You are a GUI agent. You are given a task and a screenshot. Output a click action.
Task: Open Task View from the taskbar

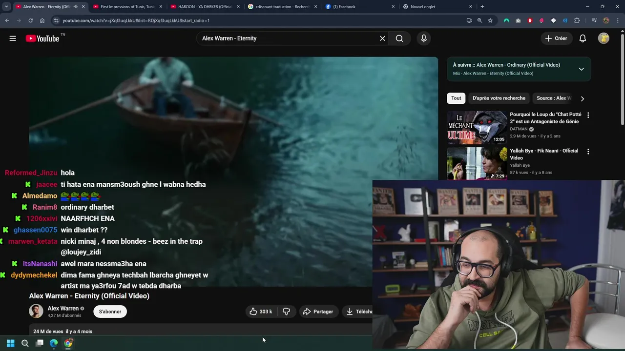click(x=40, y=343)
